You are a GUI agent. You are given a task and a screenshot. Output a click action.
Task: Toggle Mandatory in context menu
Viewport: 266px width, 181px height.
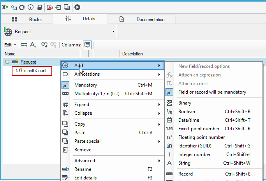coord(113,85)
